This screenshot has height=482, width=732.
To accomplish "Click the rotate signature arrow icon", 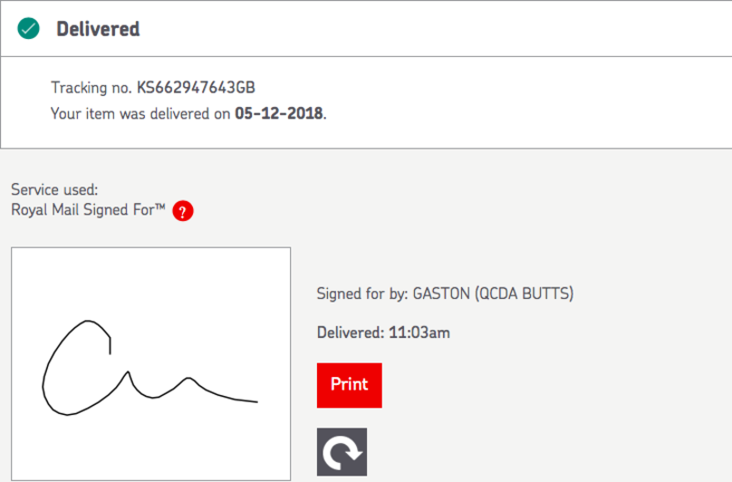I will click(x=342, y=451).
